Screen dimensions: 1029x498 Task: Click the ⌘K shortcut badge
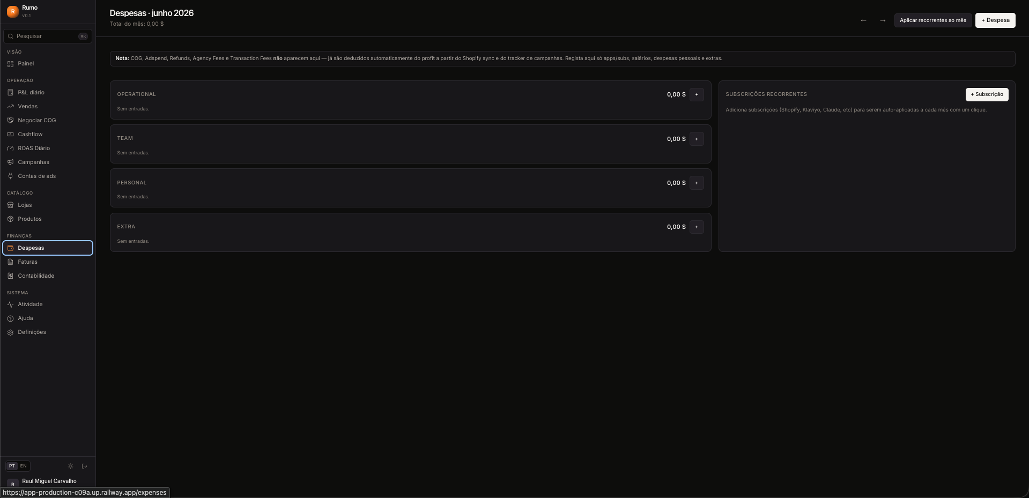pyautogui.click(x=83, y=36)
